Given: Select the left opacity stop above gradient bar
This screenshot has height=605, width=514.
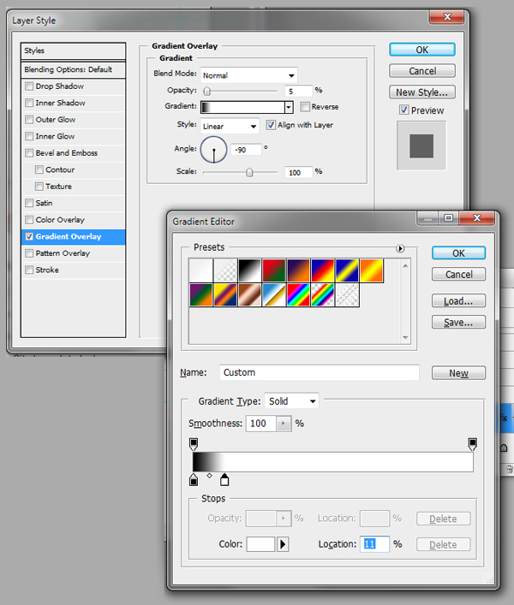Looking at the screenshot, I should 194,444.
